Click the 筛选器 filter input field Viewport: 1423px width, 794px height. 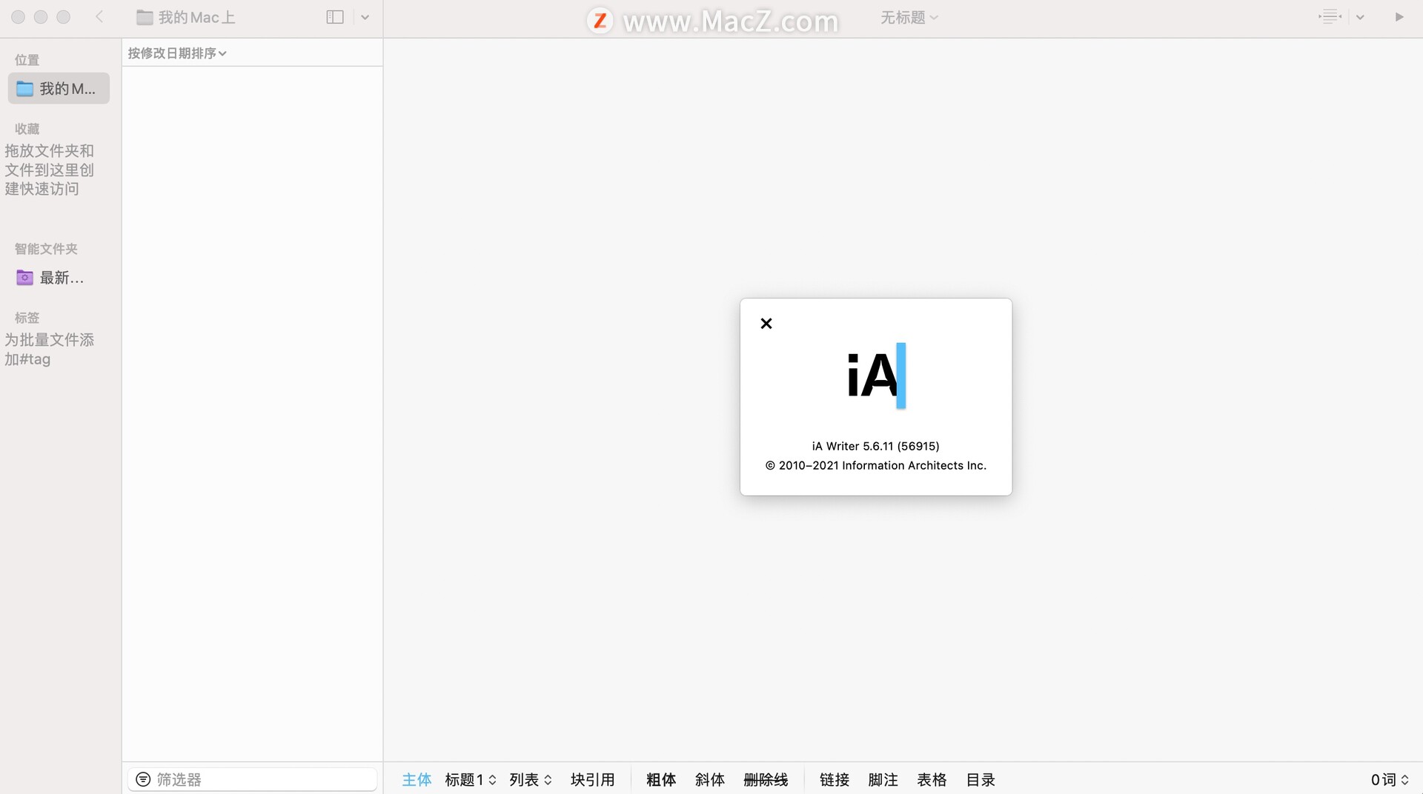click(253, 779)
